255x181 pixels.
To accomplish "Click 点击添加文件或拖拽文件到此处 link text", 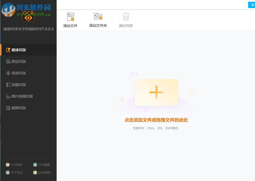I will (156, 120).
